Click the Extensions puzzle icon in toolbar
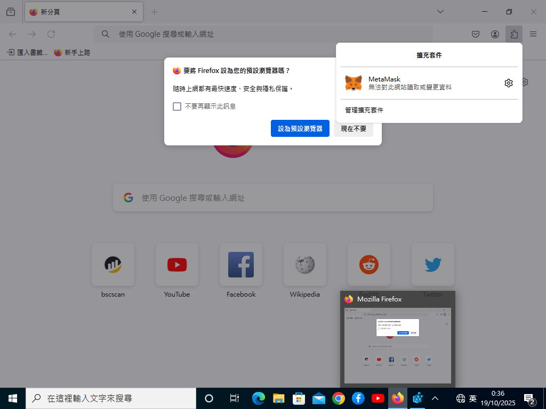This screenshot has width=546, height=409. (513, 34)
